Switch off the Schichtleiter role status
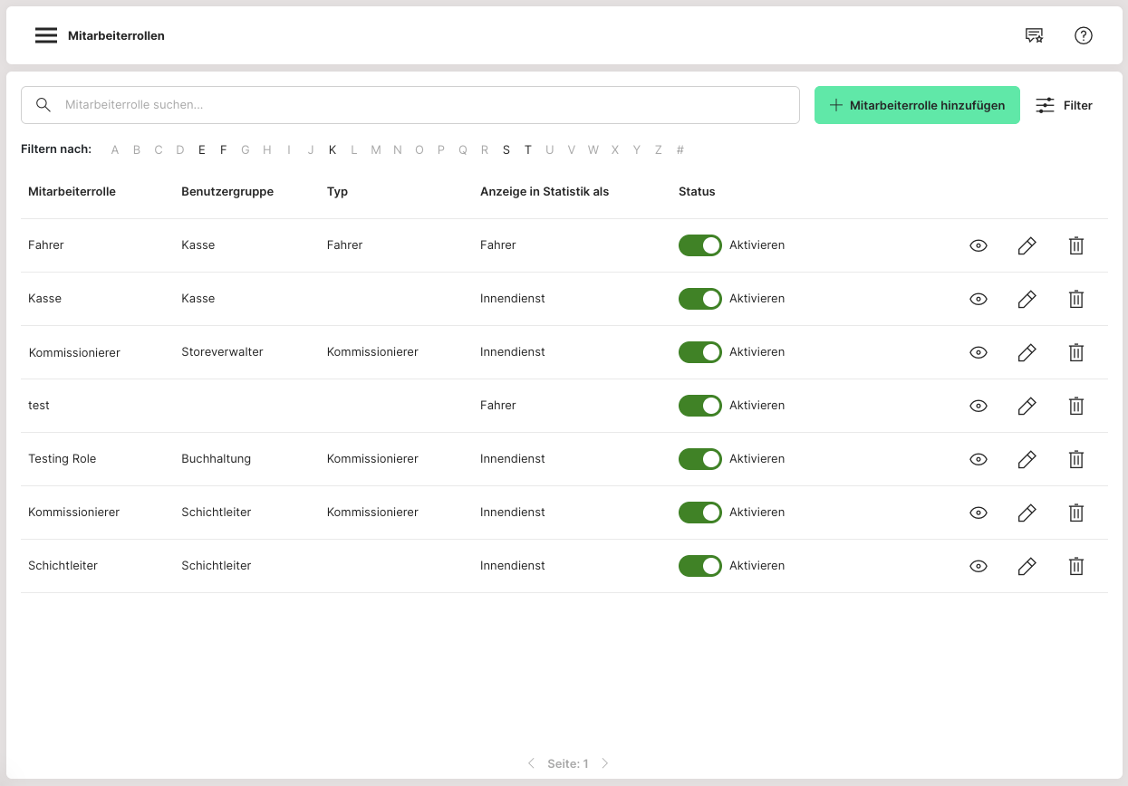Viewport: 1128px width, 786px height. coord(699,566)
